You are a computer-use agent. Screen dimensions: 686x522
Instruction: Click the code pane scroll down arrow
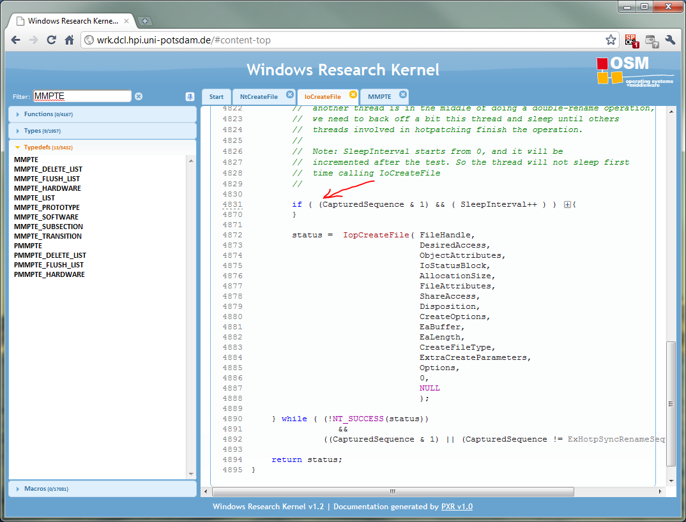[x=671, y=481]
